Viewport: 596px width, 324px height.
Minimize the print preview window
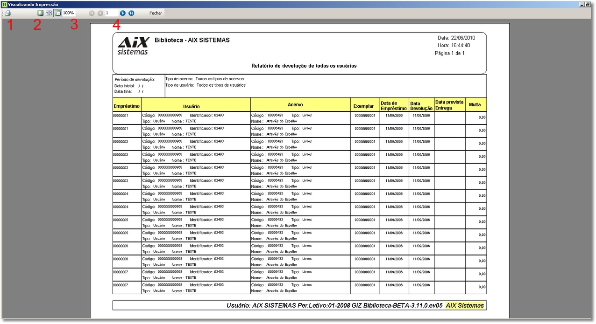pyautogui.click(x=582, y=4)
